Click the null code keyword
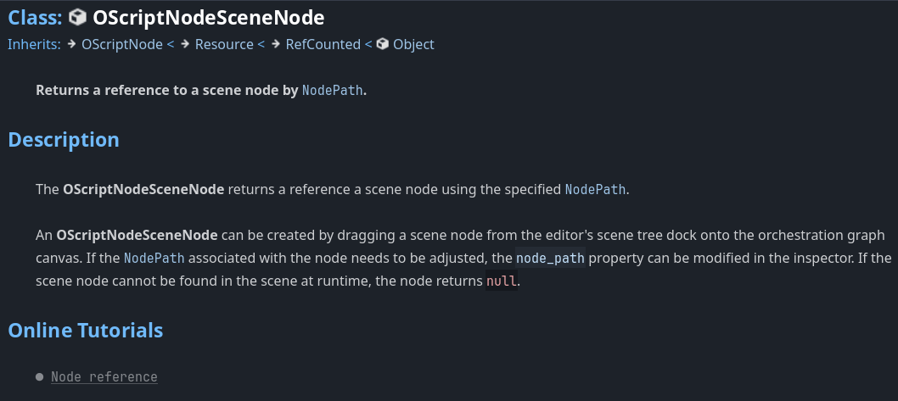The height and width of the screenshot is (401, 898). coord(501,281)
